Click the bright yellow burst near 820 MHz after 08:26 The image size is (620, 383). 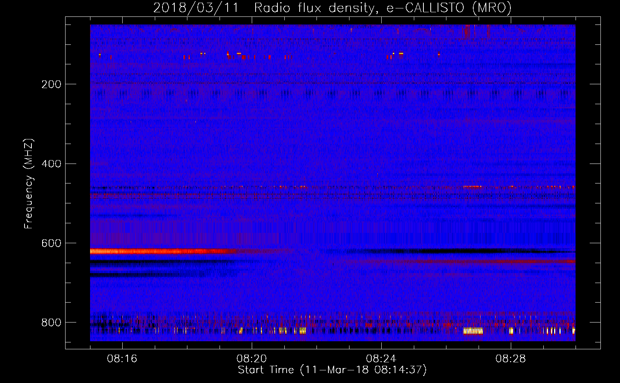473,331
